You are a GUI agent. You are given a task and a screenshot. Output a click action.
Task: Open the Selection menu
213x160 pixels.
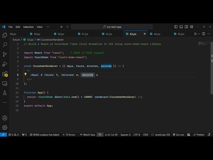[28, 27]
